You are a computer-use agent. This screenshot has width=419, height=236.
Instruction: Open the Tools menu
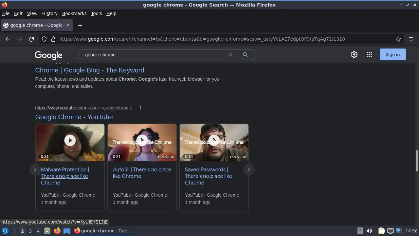click(x=96, y=13)
